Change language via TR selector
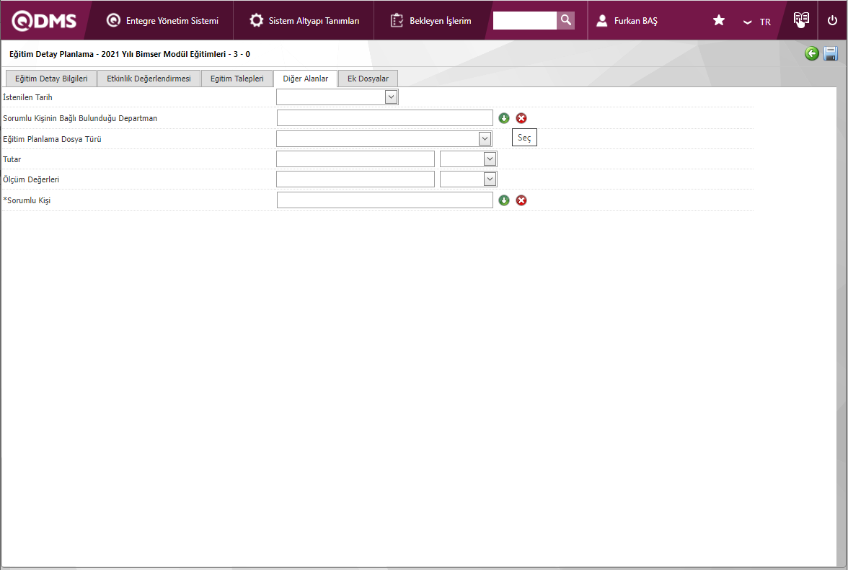The width and height of the screenshot is (848, 570). (x=758, y=22)
